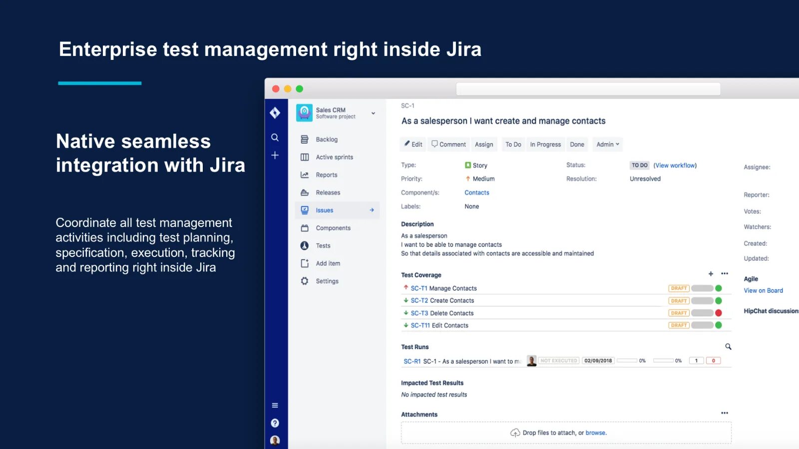Click the Reports chart icon
This screenshot has height=449, width=799.
click(x=305, y=175)
